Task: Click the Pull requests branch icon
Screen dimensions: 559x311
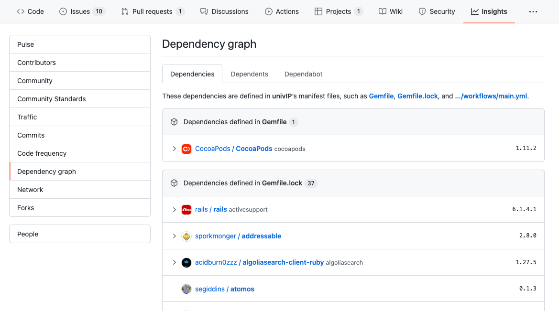Action: pos(125,11)
